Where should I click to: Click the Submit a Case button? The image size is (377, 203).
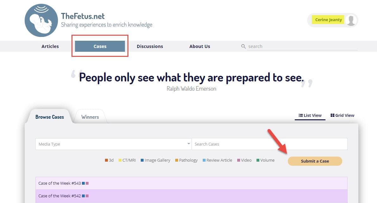point(315,161)
